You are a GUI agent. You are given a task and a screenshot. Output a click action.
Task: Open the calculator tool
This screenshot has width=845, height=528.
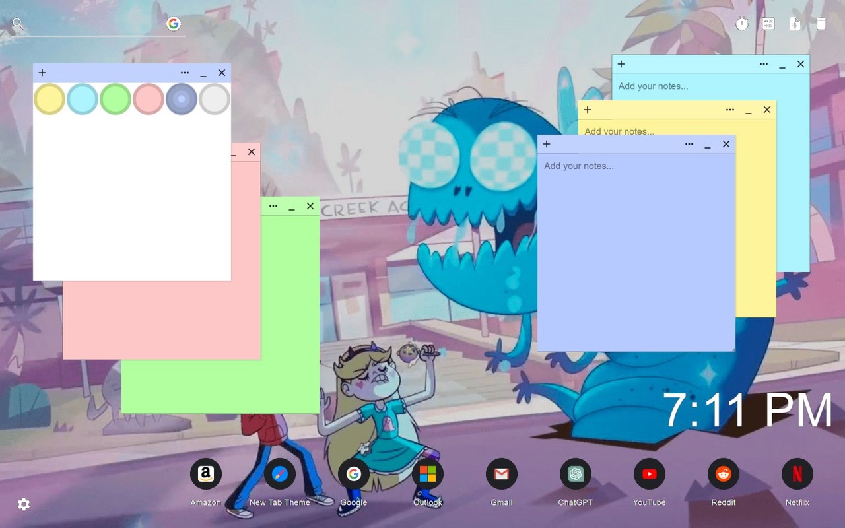(768, 24)
